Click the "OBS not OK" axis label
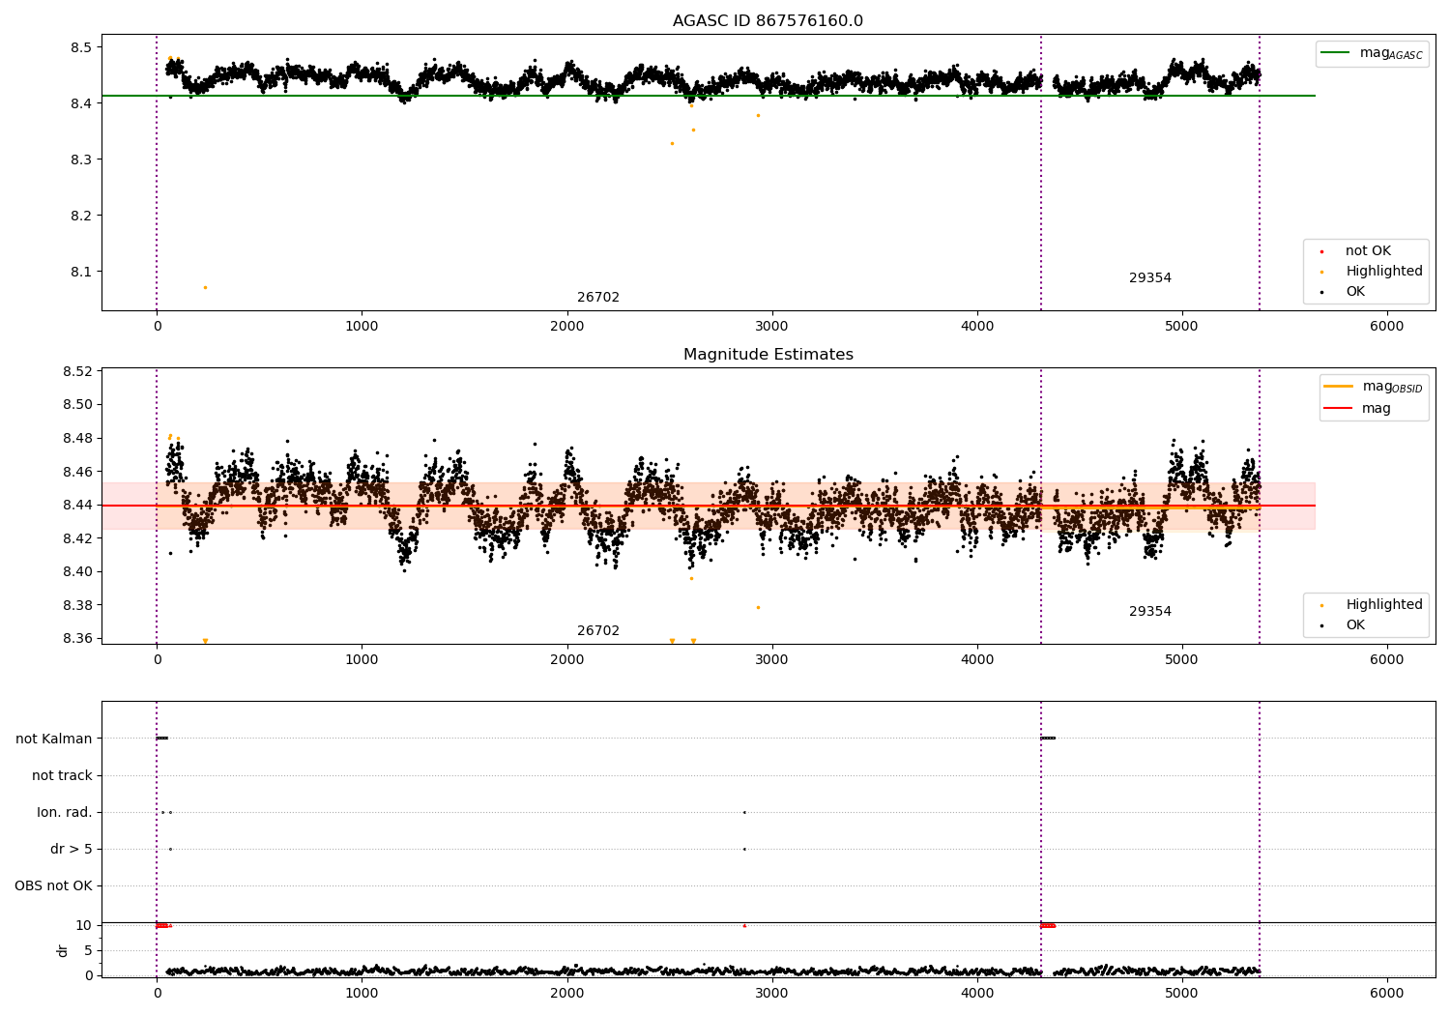This screenshot has height=1015, width=1450. pyautogui.click(x=53, y=885)
